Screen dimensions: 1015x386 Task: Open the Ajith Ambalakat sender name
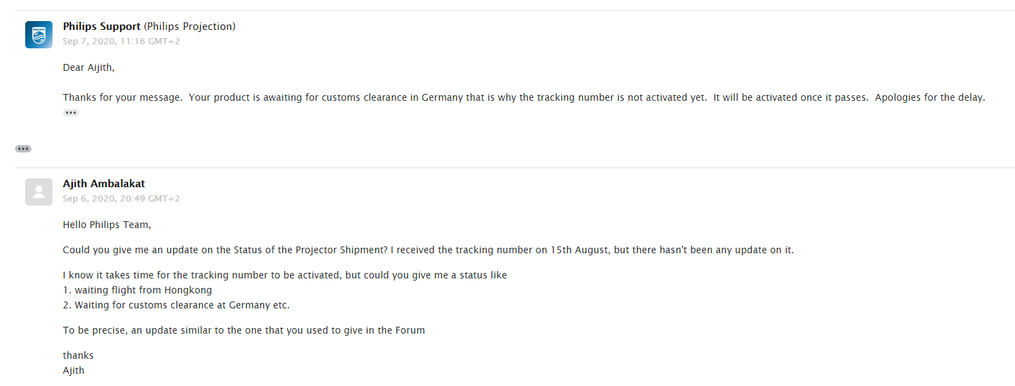tap(104, 184)
